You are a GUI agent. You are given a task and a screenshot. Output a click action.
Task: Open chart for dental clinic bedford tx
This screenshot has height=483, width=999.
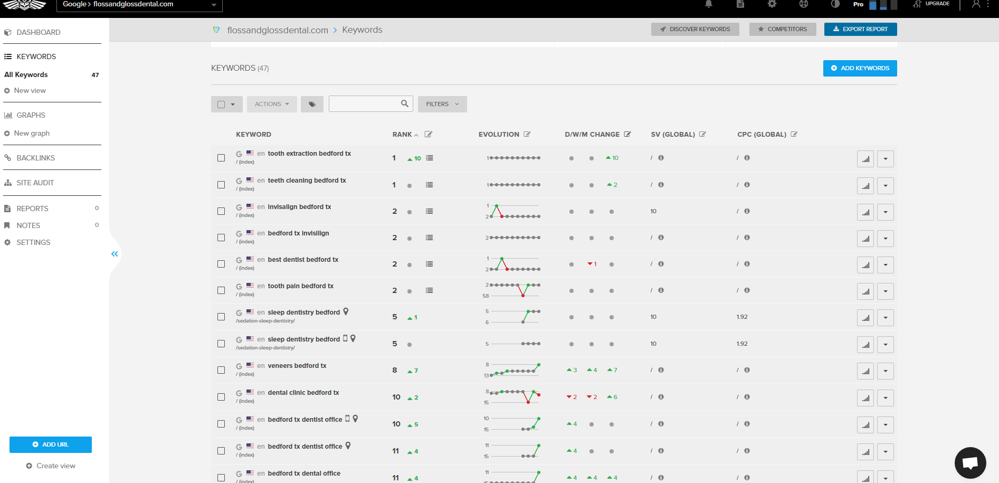click(865, 398)
